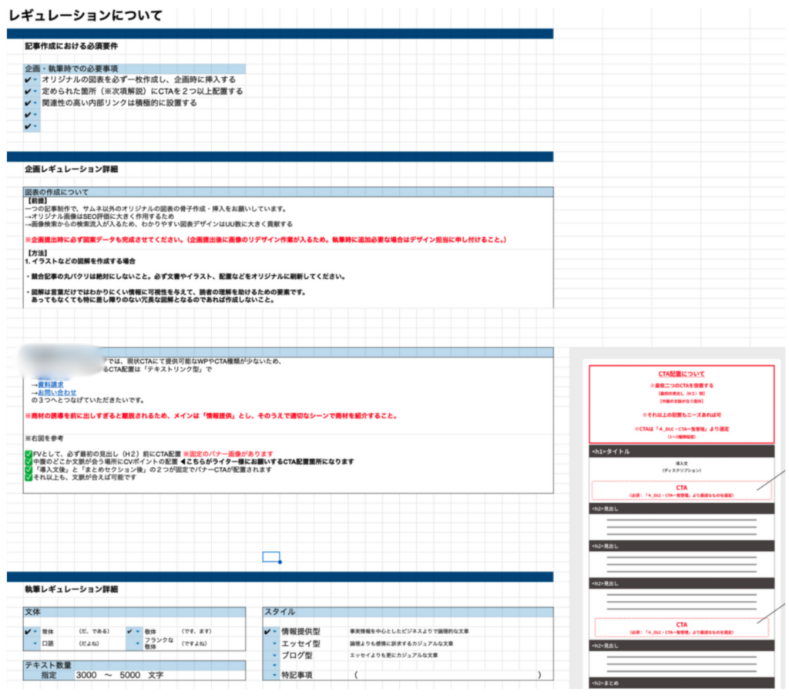This screenshot has height=698, width=789.
Task: Click inside the 特記事項 parentheses field
Action: tap(448, 675)
